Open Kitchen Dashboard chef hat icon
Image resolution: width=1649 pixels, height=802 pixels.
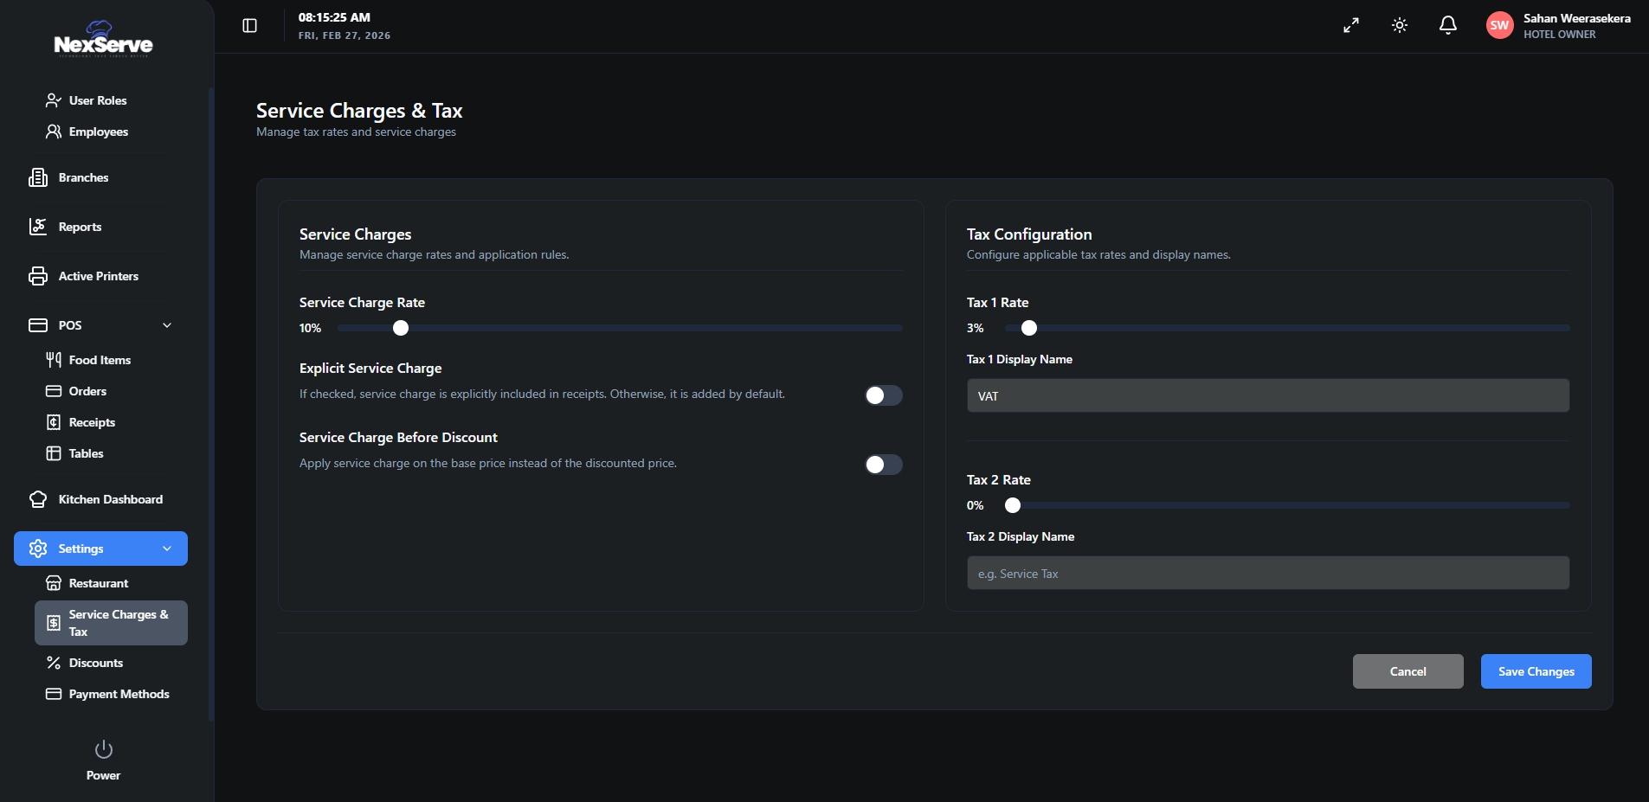[38, 499]
